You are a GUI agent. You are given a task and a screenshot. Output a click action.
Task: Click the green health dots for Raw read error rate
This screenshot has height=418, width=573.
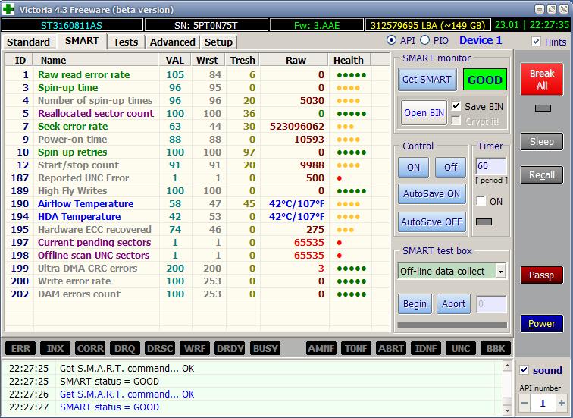[x=351, y=75]
